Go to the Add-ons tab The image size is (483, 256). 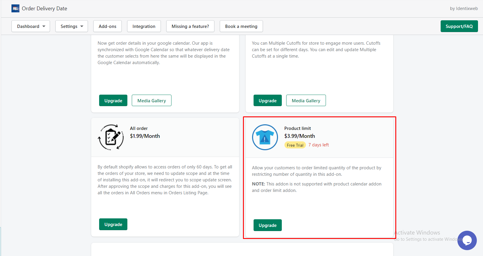point(107,26)
